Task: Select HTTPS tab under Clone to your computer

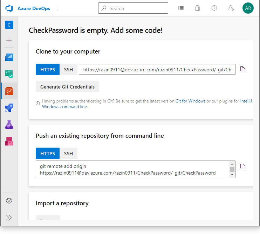Action: (48, 70)
